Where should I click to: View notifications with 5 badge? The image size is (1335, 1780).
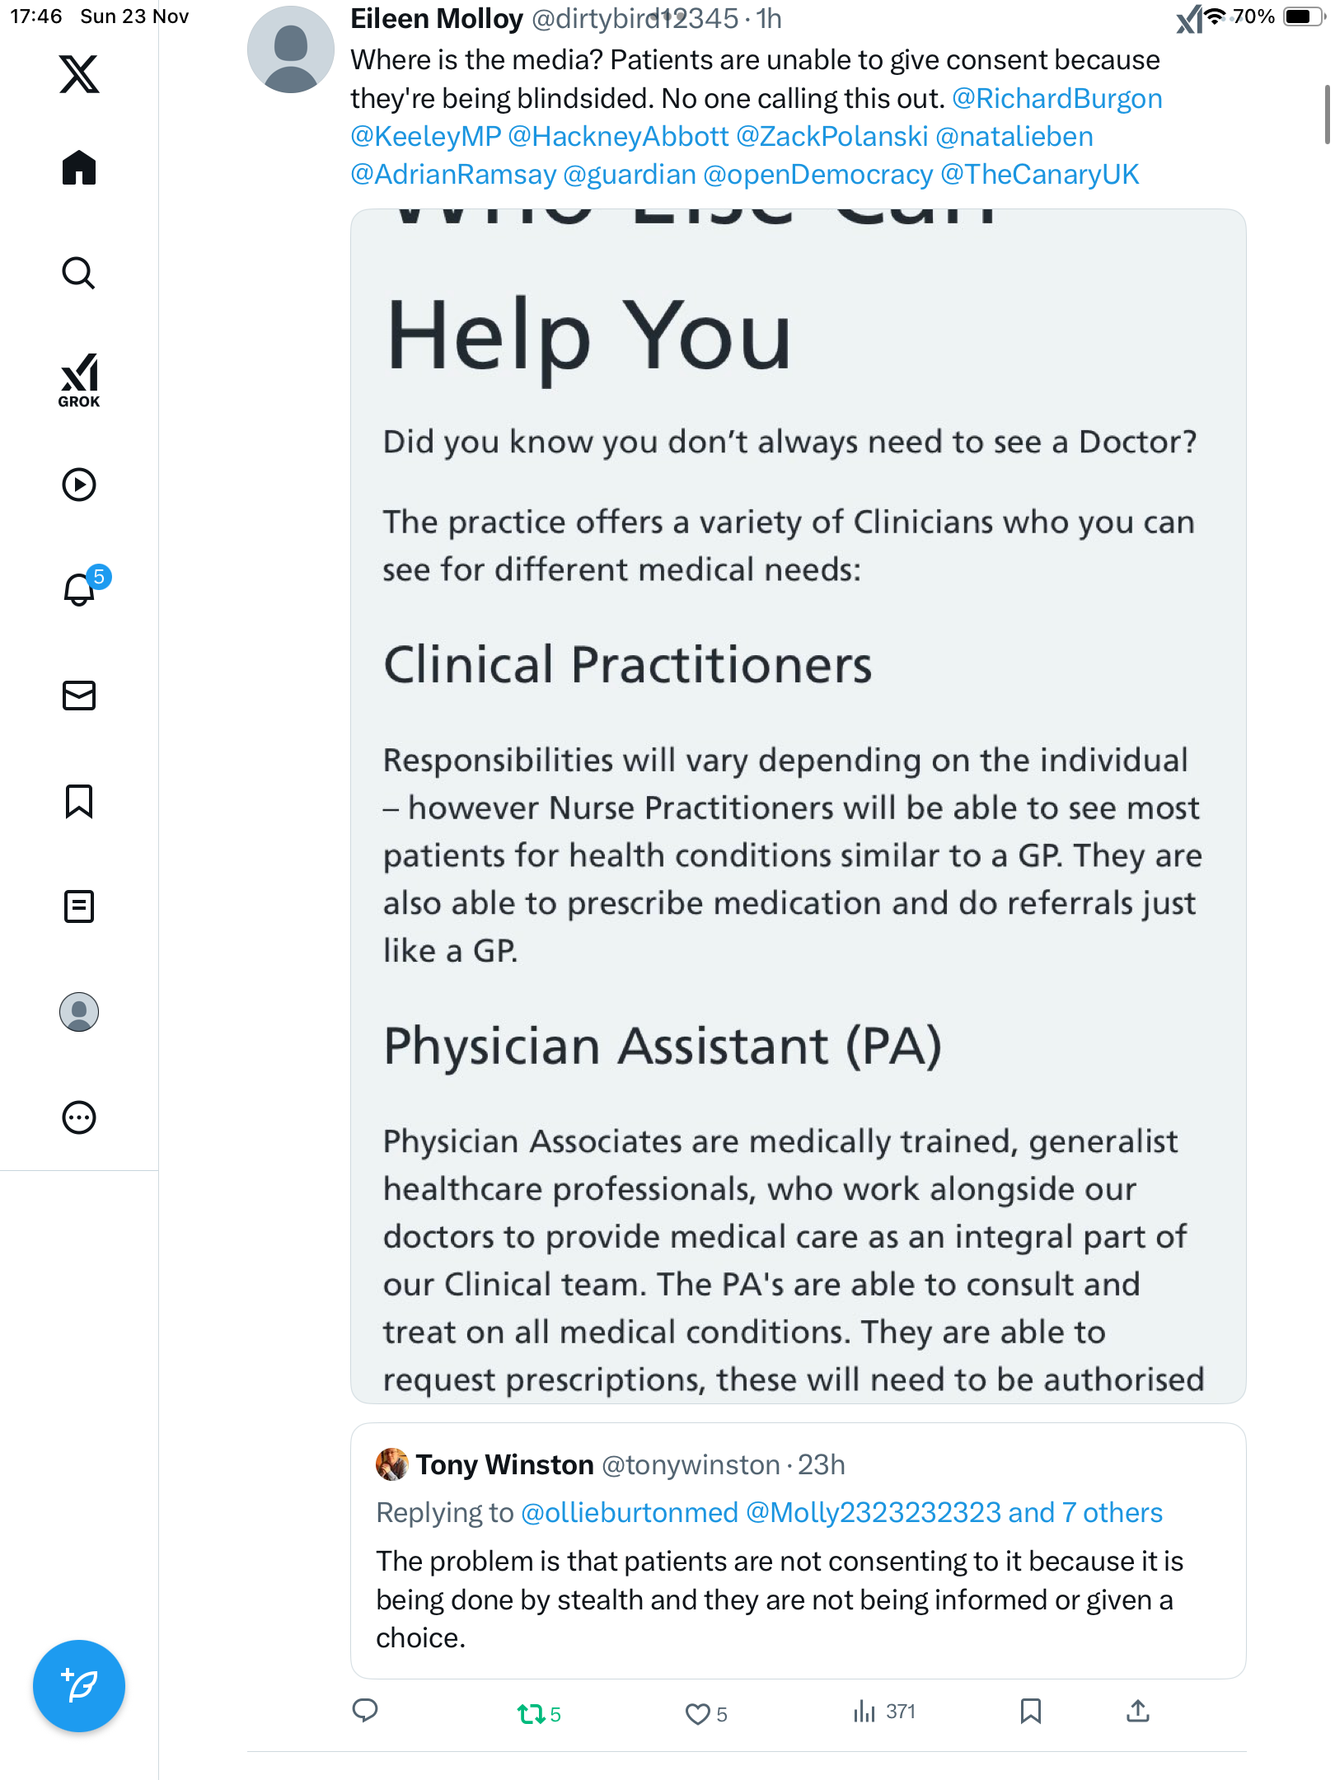(x=81, y=588)
